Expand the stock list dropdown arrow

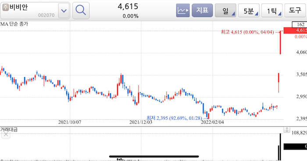64,10
